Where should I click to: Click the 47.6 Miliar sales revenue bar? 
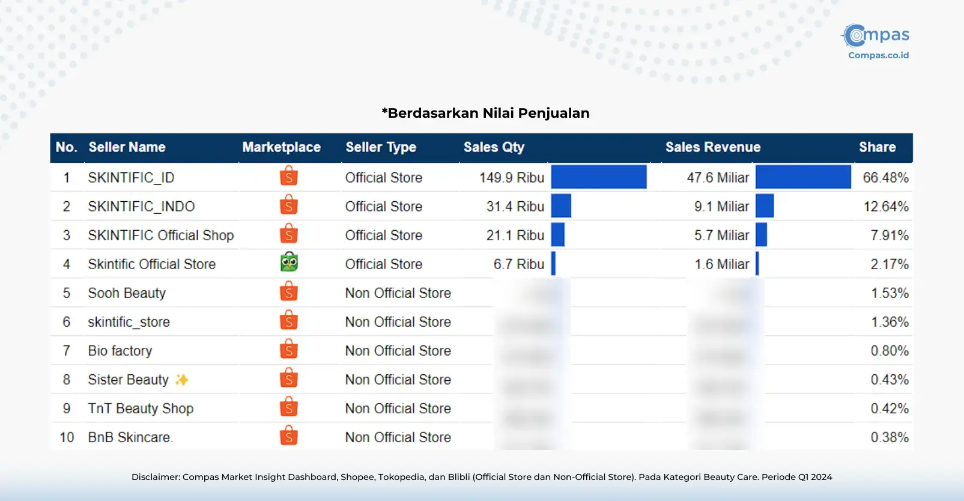coord(803,177)
